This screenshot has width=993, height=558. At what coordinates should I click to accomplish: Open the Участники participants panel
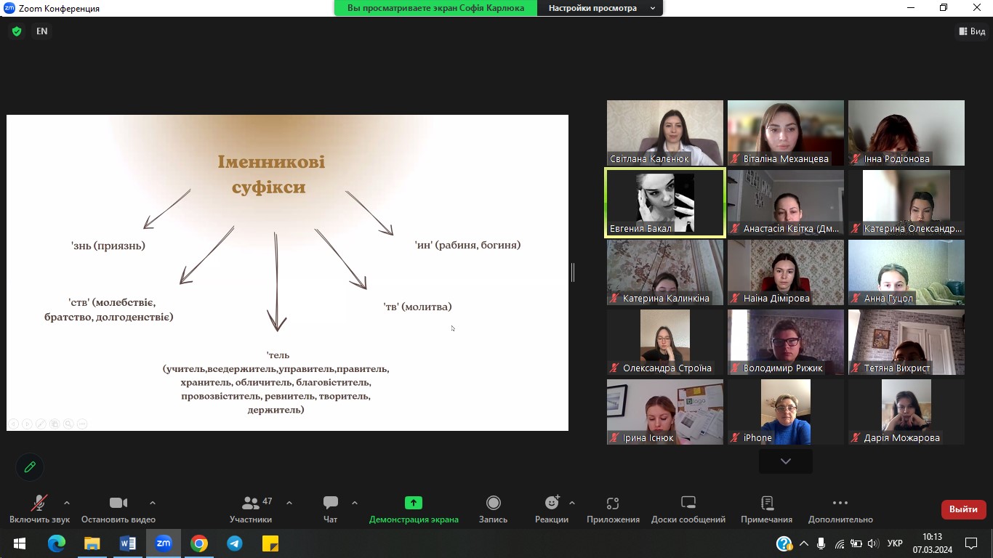(251, 509)
